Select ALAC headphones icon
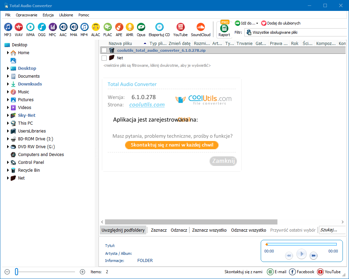349x279 pixels. coord(96,29)
